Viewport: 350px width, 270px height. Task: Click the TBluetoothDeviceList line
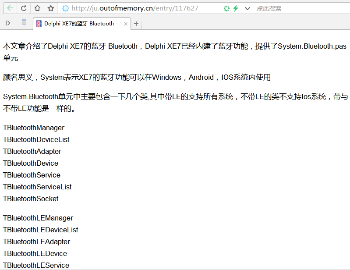coord(36,139)
